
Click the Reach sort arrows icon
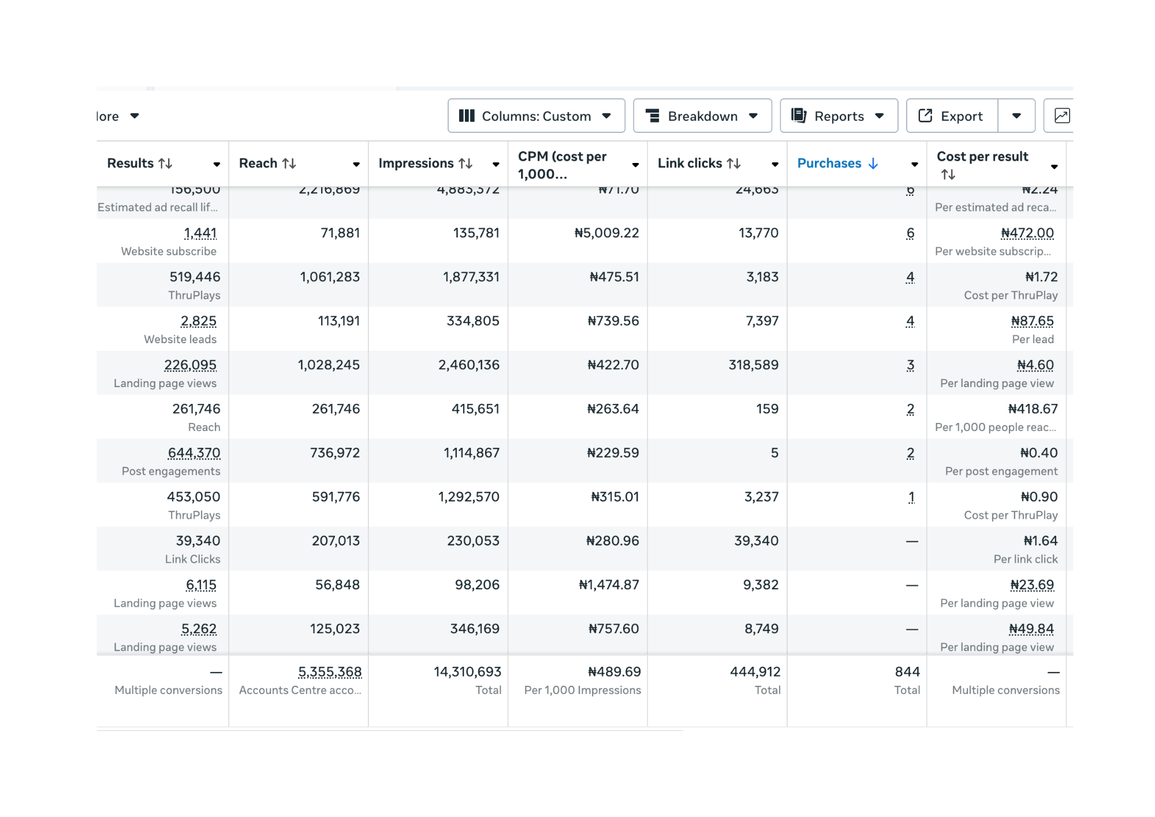[289, 164]
